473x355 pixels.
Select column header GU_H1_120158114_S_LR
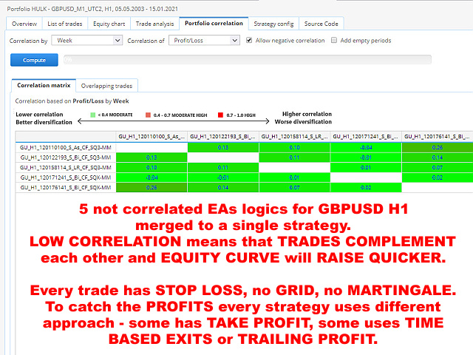294,137
